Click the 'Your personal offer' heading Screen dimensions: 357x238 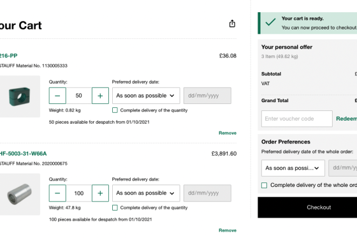coord(287,47)
